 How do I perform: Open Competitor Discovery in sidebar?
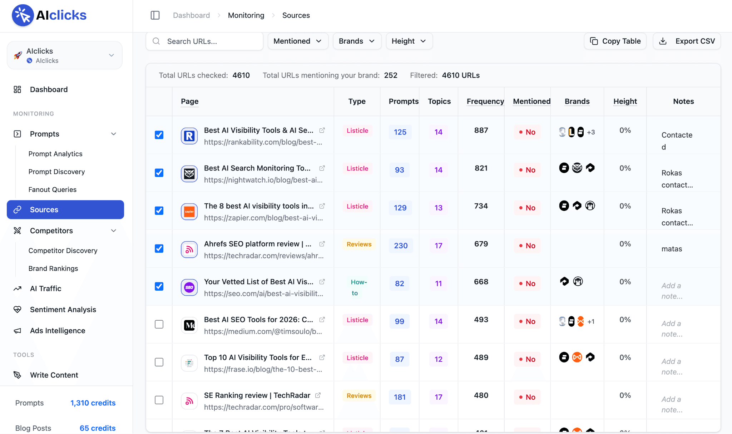coord(63,251)
